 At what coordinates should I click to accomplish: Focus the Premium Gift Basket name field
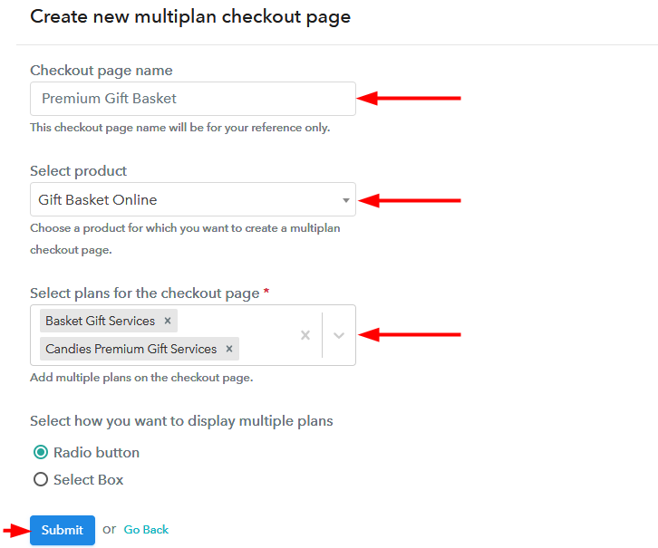click(x=192, y=99)
